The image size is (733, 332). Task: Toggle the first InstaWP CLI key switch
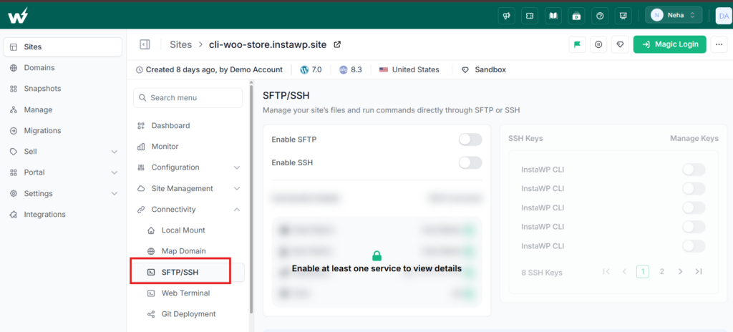click(694, 170)
